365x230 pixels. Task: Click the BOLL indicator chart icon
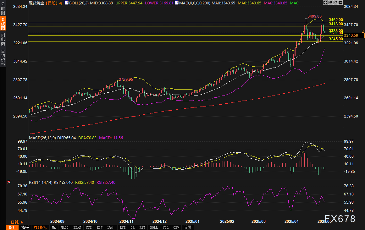66,3
